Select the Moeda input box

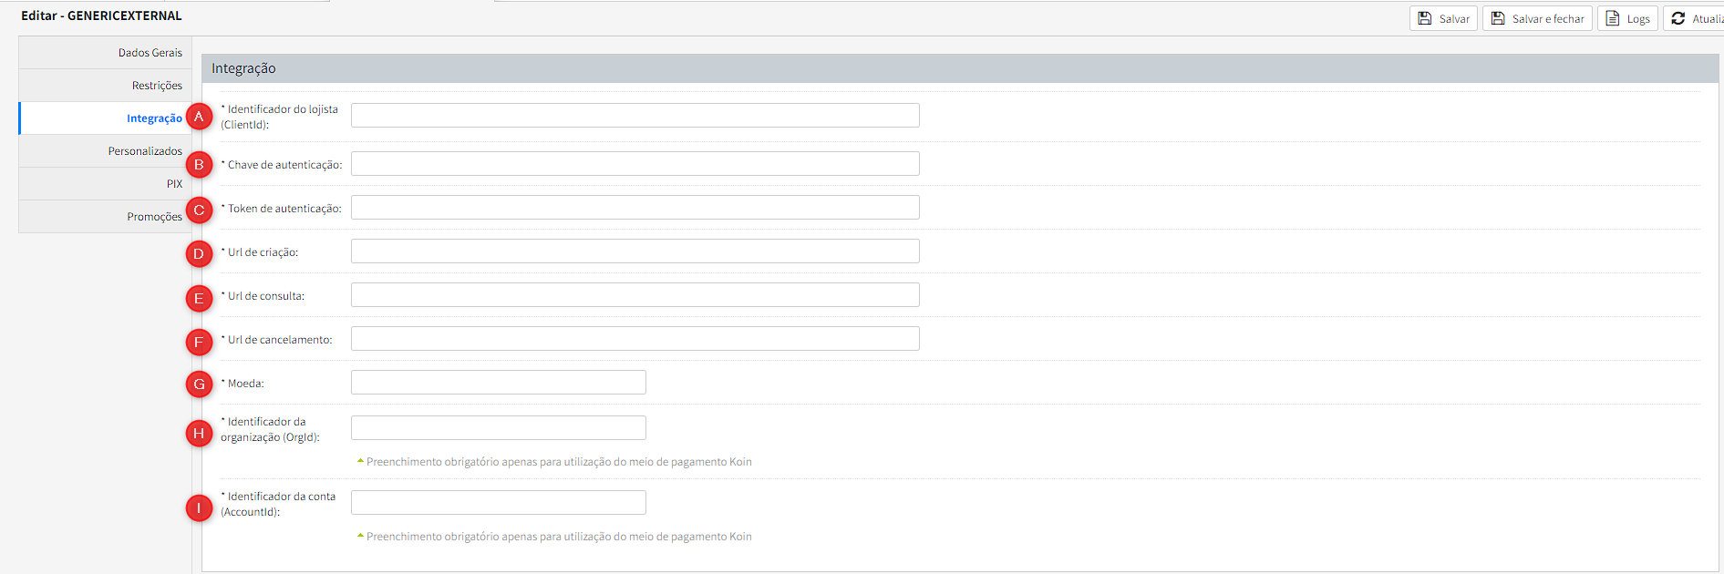pos(498,383)
